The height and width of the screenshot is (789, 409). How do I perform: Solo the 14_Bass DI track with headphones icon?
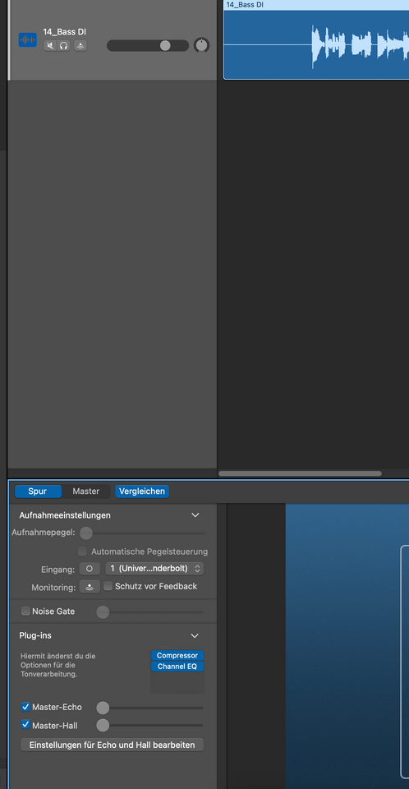point(63,46)
